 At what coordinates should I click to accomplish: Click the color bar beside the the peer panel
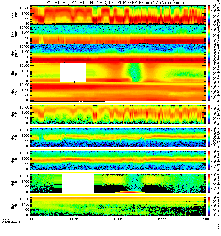click(209, 91)
